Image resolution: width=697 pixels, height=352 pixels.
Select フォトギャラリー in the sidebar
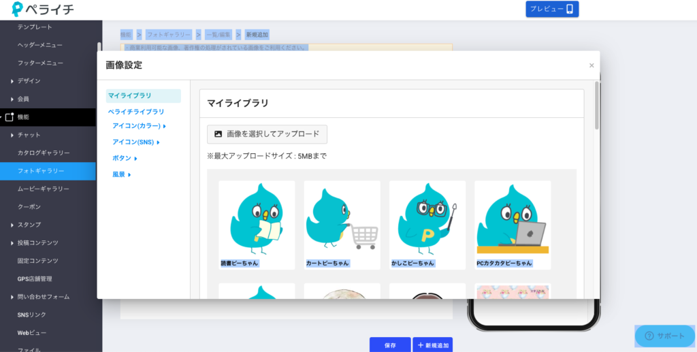tap(41, 171)
